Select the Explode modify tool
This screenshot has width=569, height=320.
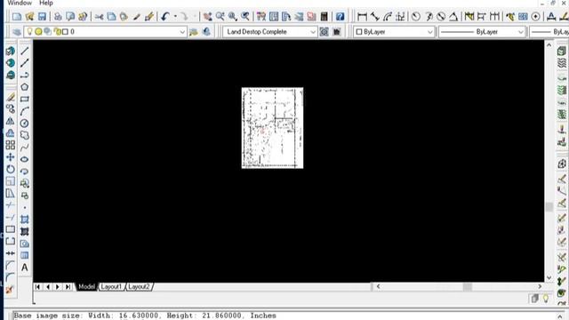11,290
